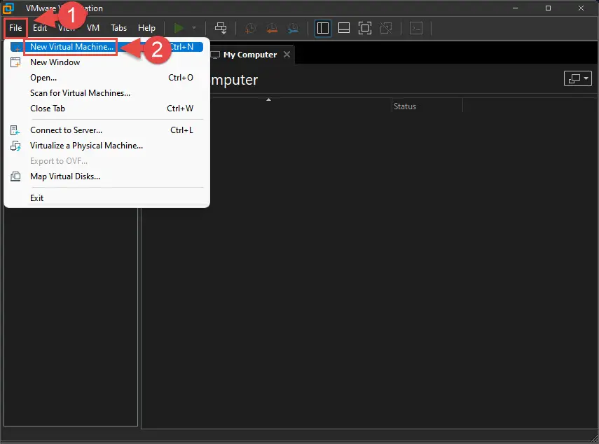Click the Take Snapshot clock icon
This screenshot has width=599, height=444.
pyautogui.click(x=250, y=28)
